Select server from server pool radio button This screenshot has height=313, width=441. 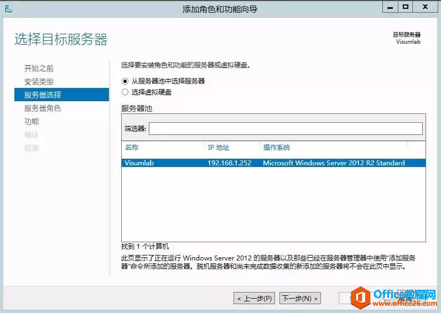(125, 81)
